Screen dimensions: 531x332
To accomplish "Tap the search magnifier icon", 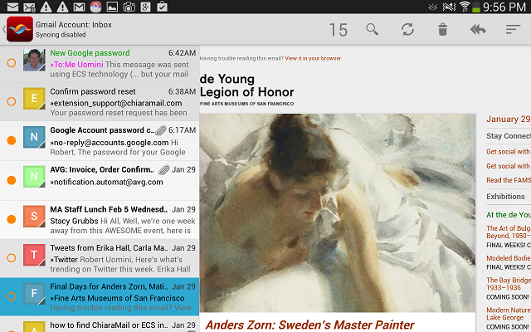I will (x=372, y=30).
